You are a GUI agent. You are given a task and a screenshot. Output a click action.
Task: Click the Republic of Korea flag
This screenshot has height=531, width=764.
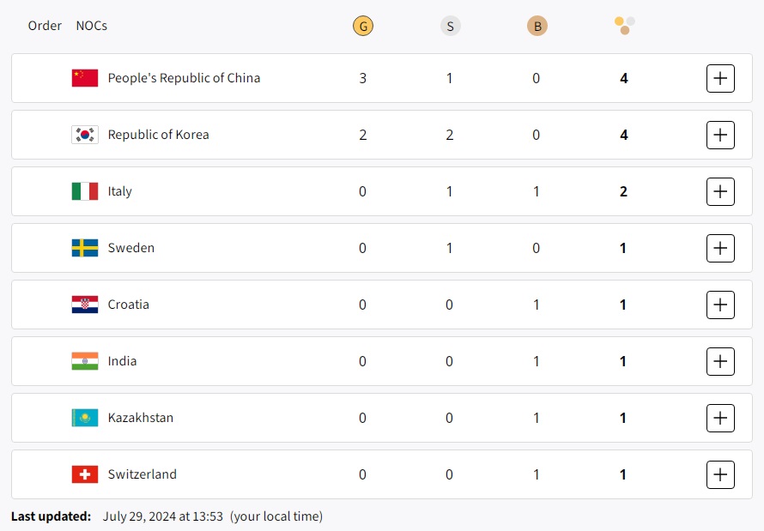pyautogui.click(x=85, y=135)
